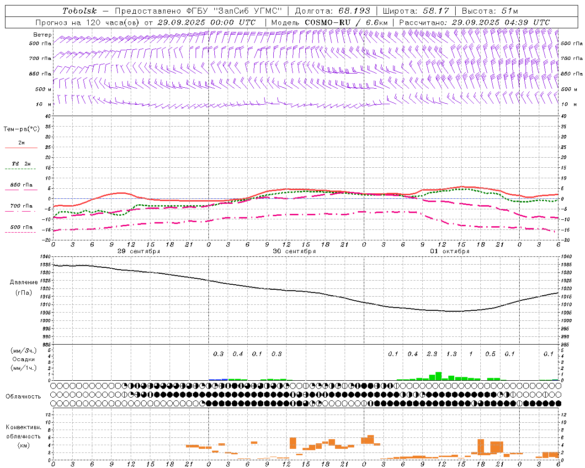The image size is (585, 468).
Task: Click the precipitation total '0.5'
Action: click(490, 354)
